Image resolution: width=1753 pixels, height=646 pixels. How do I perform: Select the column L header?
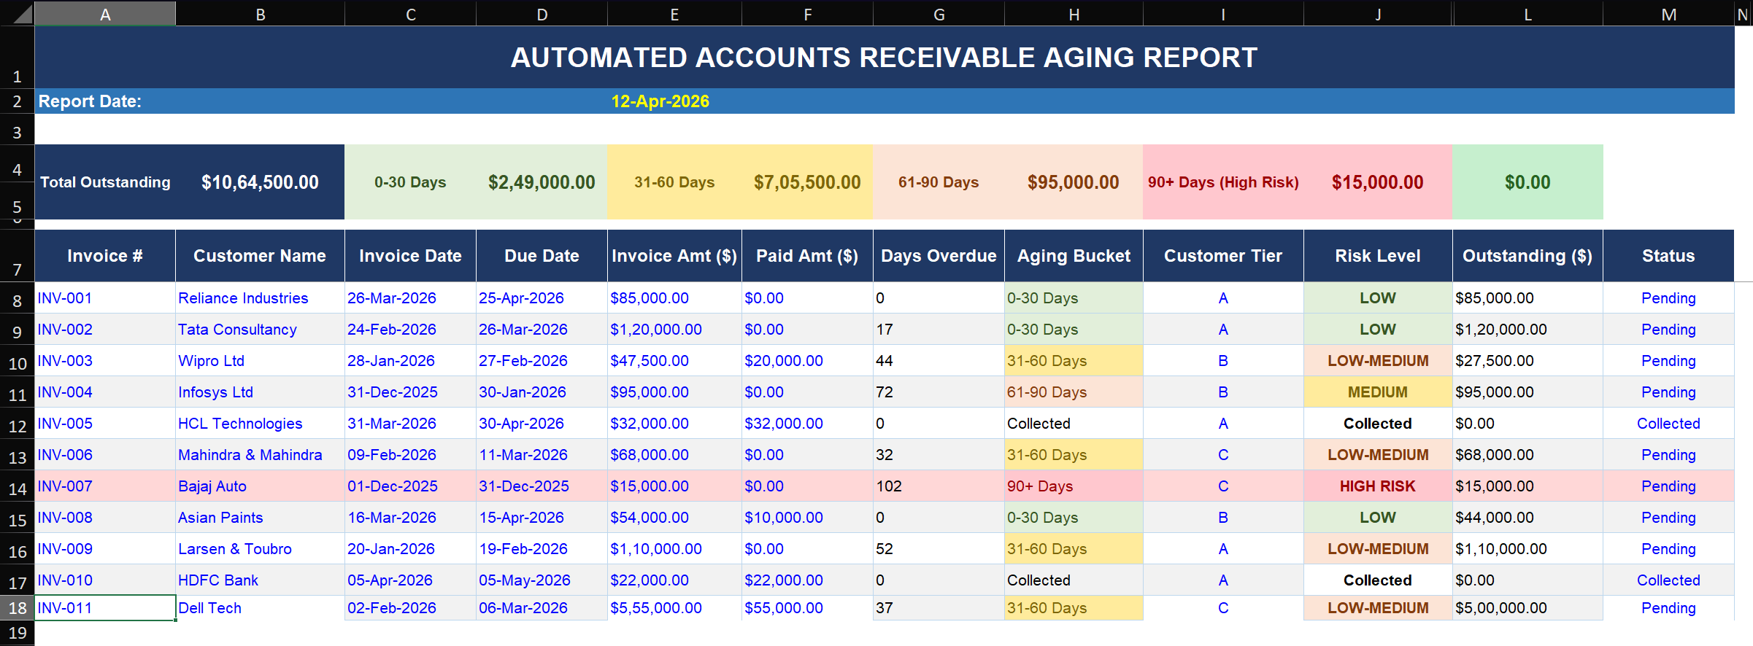click(x=1527, y=14)
